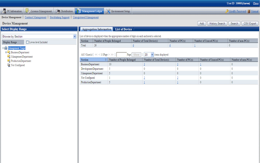The image size is (260, 163).
Task: Enable Lower-level Included checkbox
Action: tap(28, 42)
